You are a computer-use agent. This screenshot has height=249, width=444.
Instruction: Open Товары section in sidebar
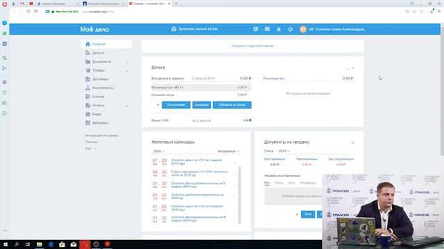99,71
